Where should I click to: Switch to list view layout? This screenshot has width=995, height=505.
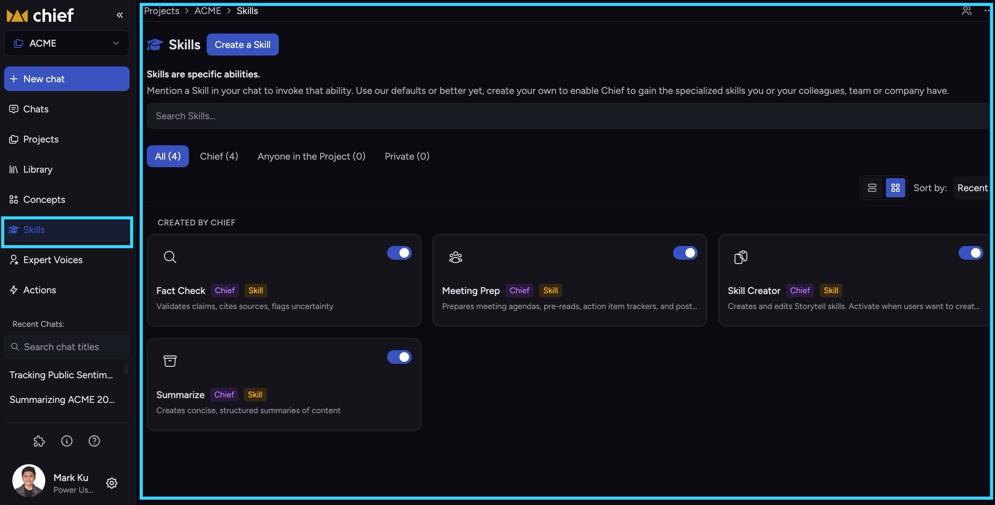coord(872,188)
